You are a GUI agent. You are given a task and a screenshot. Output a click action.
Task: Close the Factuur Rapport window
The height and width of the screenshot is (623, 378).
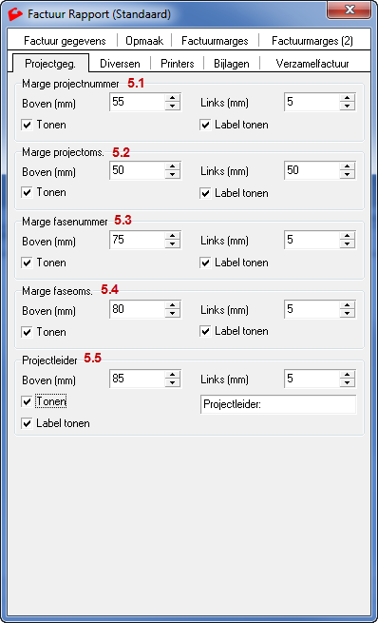(x=350, y=10)
